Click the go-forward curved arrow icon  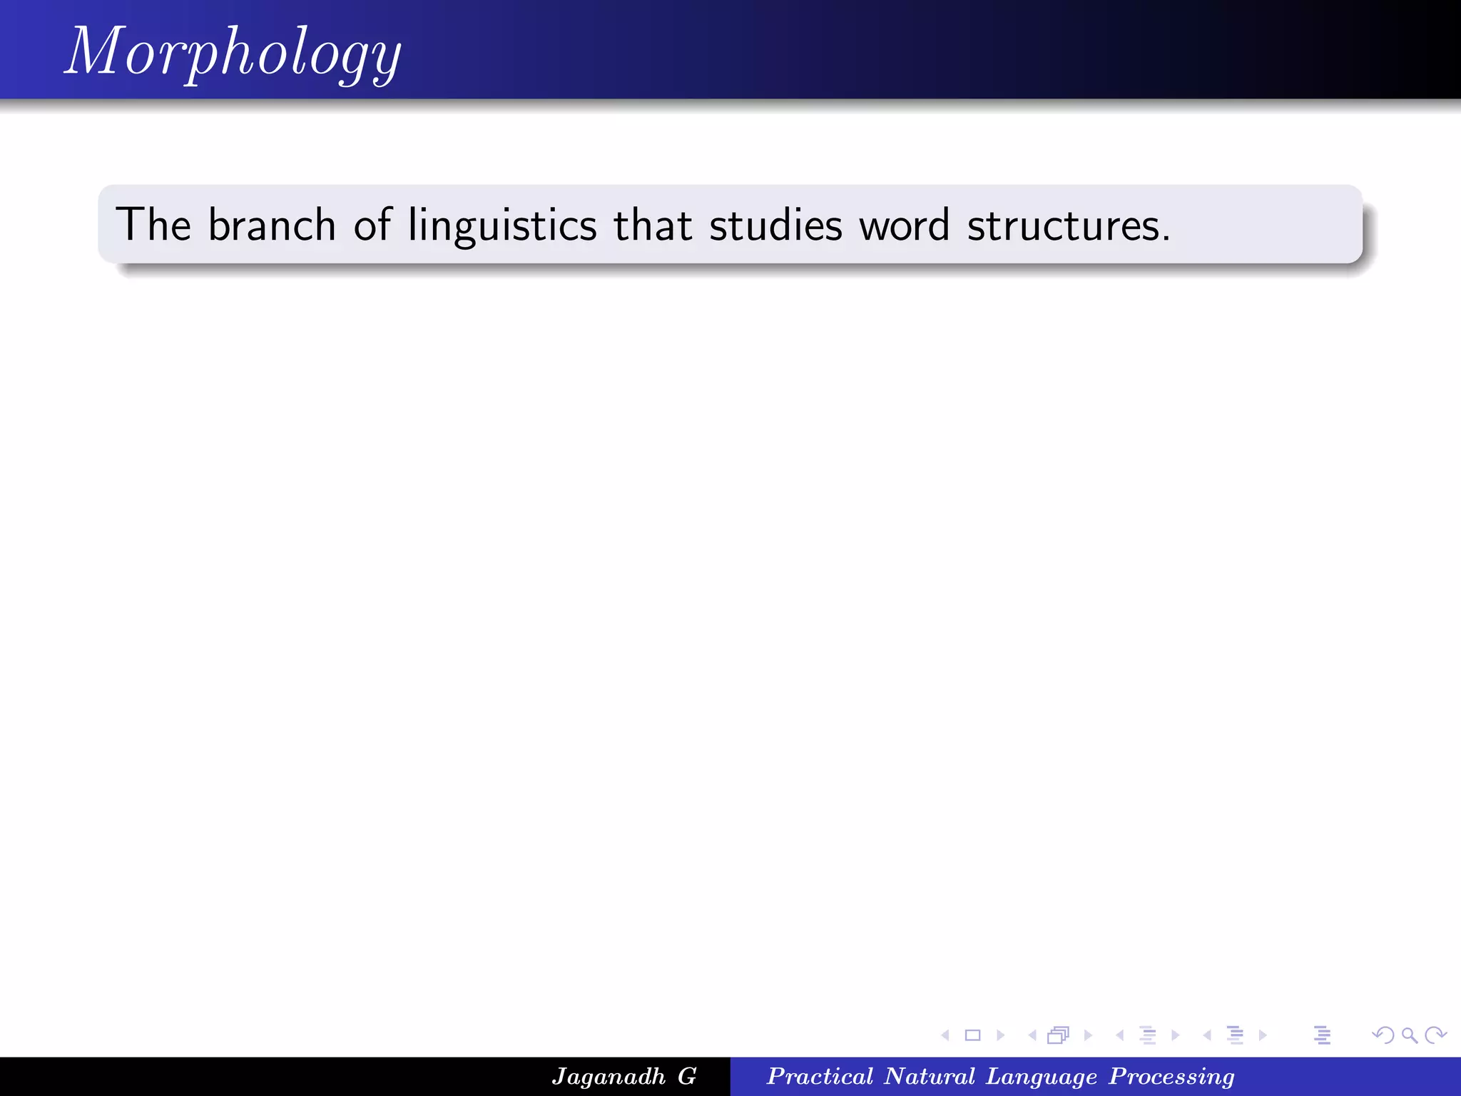[x=1435, y=1035]
